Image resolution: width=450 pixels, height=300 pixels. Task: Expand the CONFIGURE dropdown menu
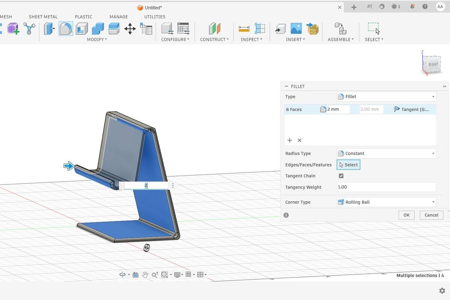tap(175, 39)
